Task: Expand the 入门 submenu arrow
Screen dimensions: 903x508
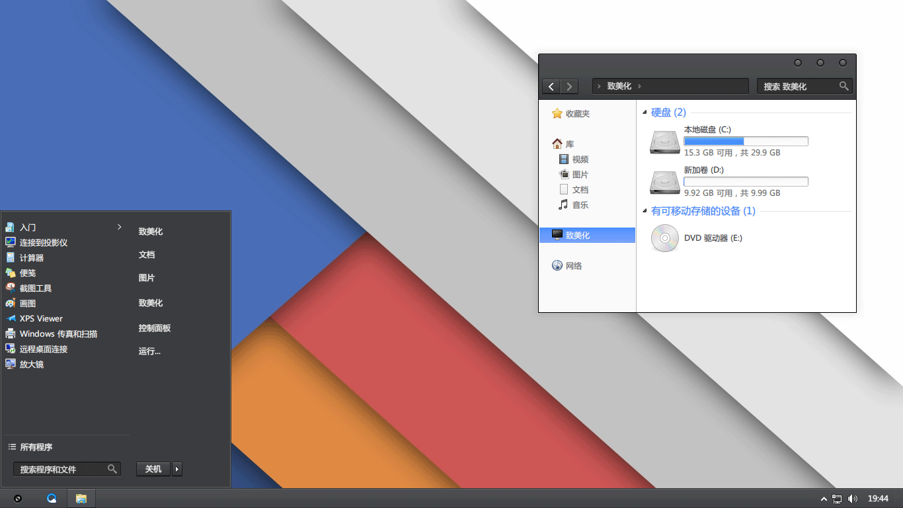Action: [120, 227]
